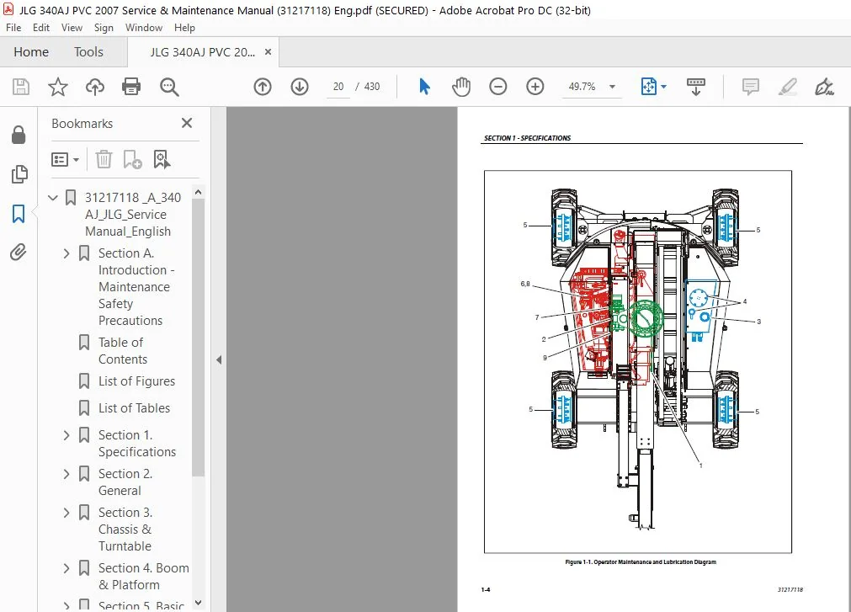The width and height of the screenshot is (851, 612).
Task: Open the List of Tables bookmark
Action: tap(134, 408)
